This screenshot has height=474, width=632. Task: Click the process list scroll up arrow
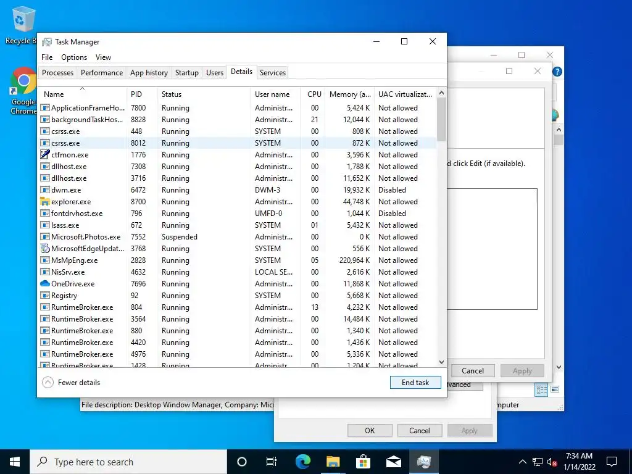[x=441, y=93]
